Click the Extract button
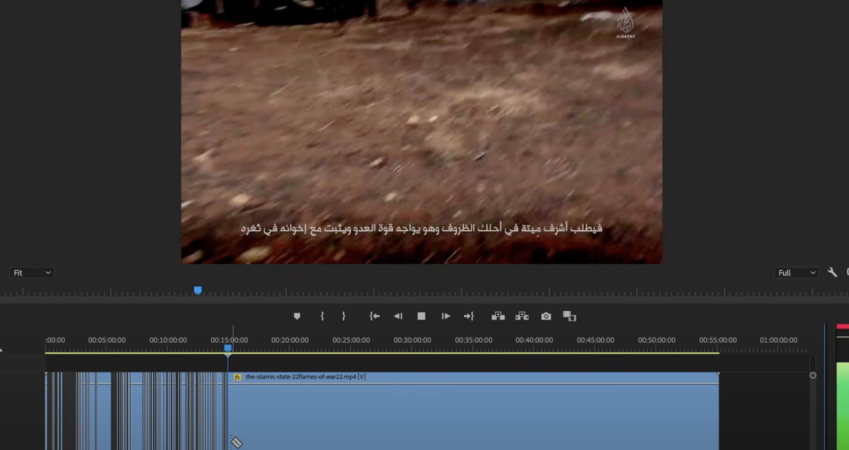The width and height of the screenshot is (849, 450). (522, 316)
